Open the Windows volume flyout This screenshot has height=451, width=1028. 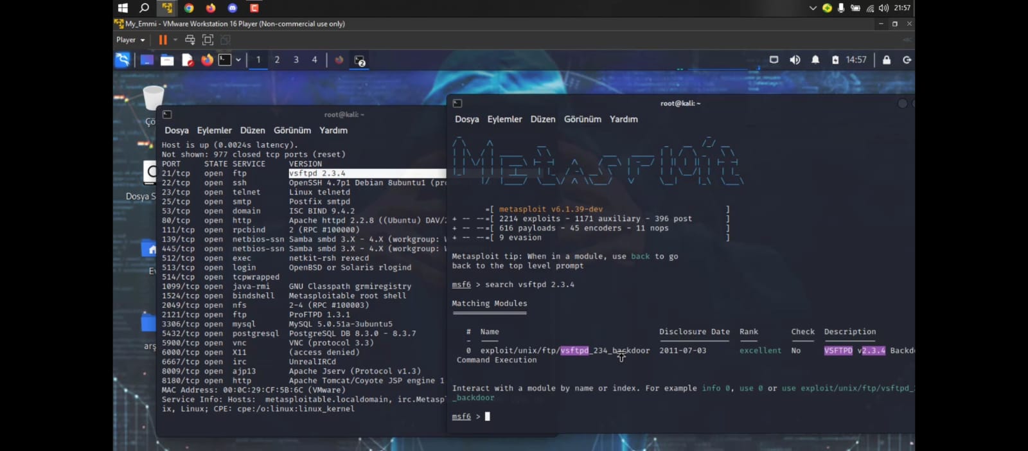[884, 8]
